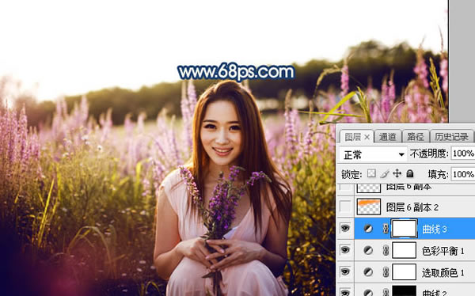475x296 pixels.
Task: Click the 曲线 3 adjustment icon
Action: [368, 229]
